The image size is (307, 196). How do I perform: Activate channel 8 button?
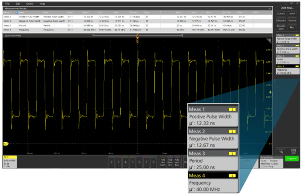(153, 162)
